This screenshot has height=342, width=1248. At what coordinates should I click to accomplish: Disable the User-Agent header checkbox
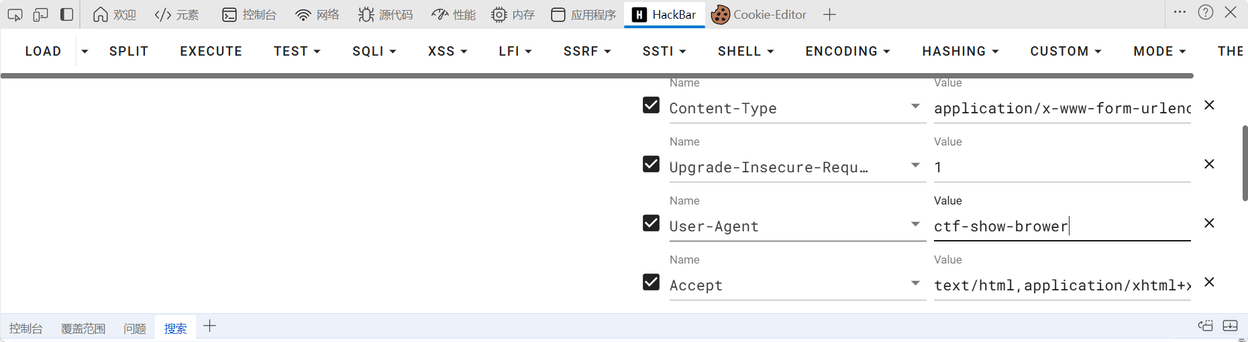point(651,223)
